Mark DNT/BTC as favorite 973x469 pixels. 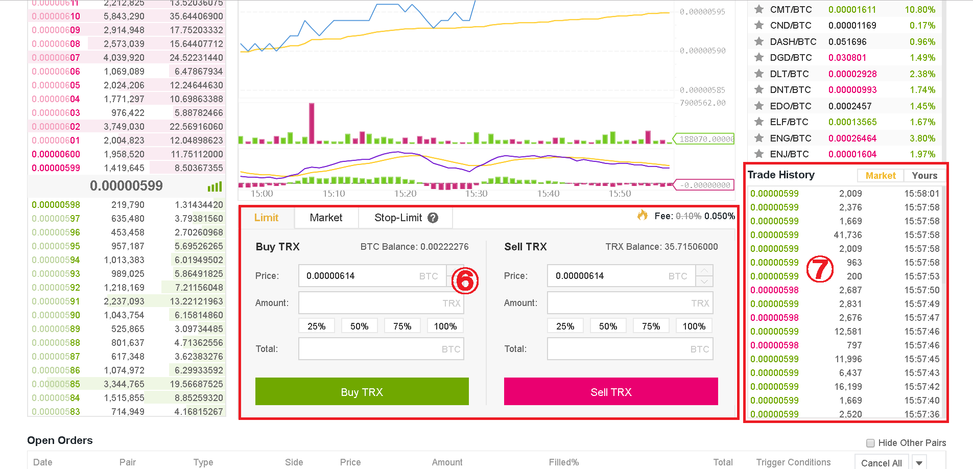(759, 89)
